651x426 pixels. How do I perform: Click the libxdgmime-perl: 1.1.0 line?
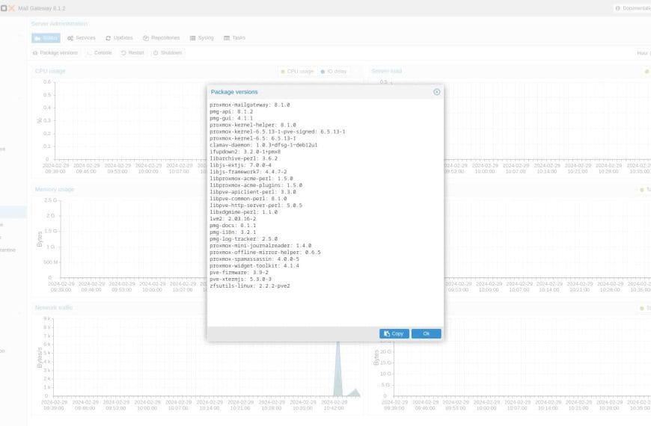(x=244, y=212)
